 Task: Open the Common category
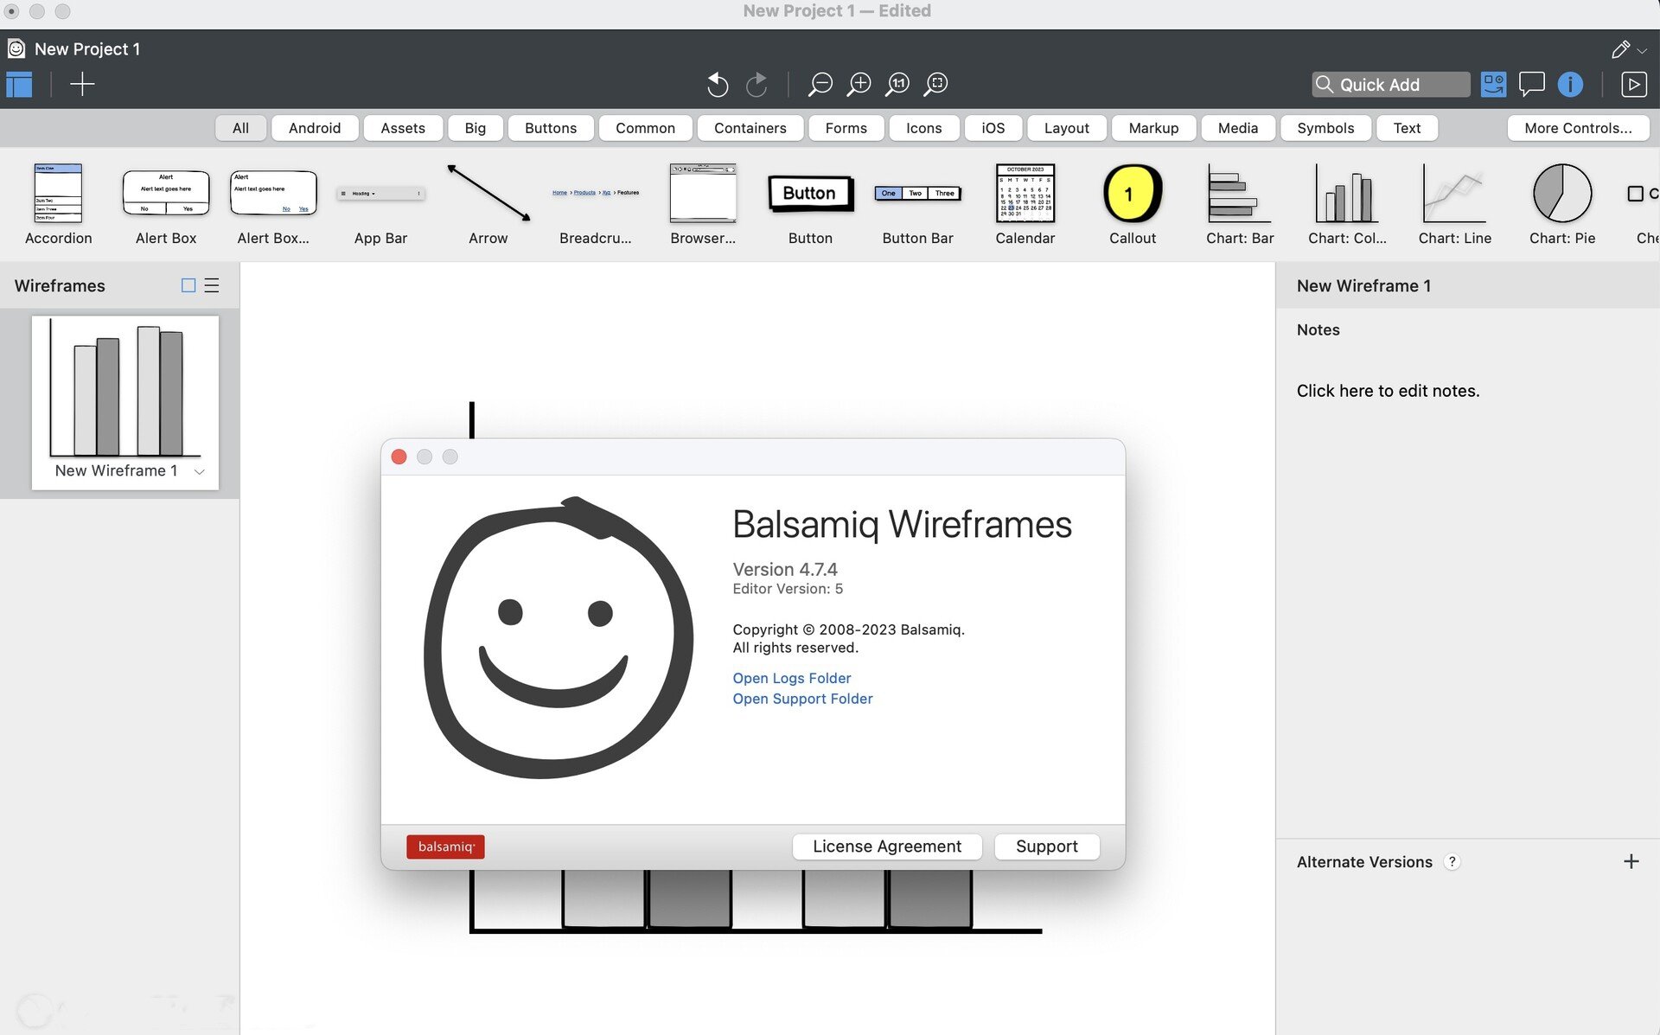[645, 128]
